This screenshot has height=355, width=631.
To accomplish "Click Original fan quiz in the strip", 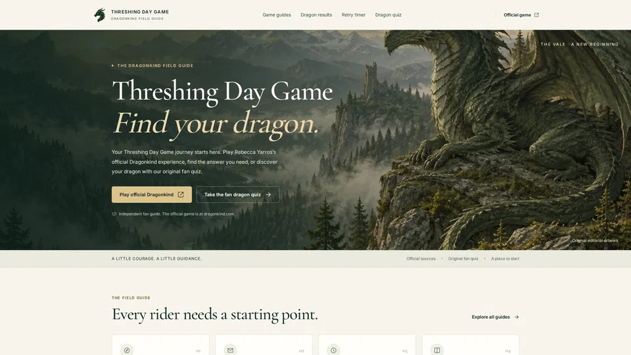I will pos(463,259).
